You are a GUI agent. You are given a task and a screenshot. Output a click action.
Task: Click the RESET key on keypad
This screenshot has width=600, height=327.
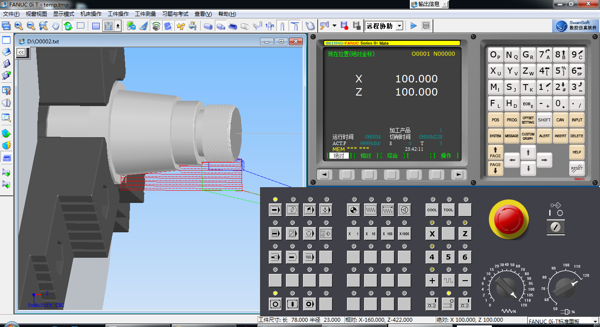[577, 168]
